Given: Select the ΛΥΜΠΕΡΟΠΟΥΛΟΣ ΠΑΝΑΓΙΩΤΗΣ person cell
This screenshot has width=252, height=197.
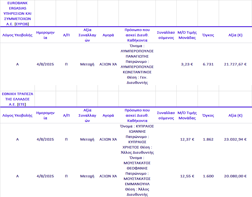Looking at the screenshot, I should (137, 64).
